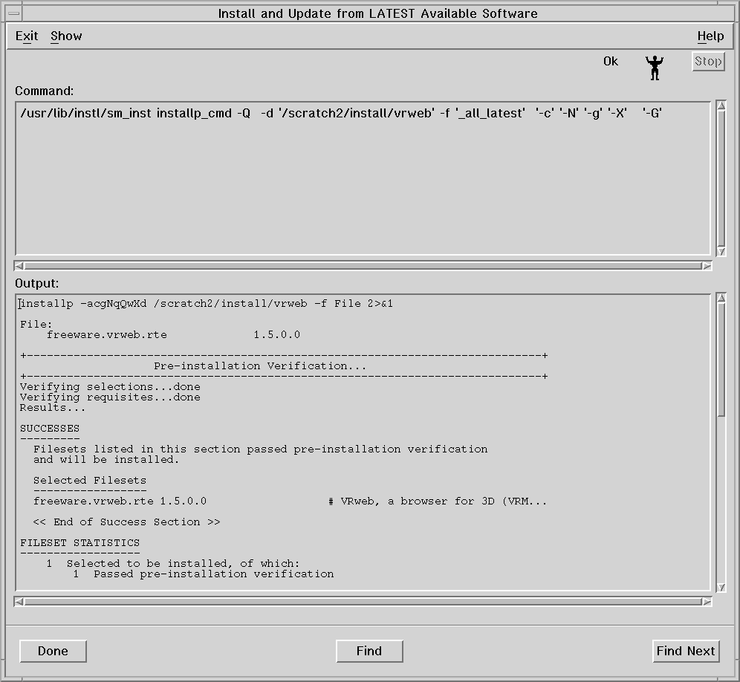Click the Output pane scroll-down arrow
Viewport: 740px width, 682px height.
click(721, 588)
